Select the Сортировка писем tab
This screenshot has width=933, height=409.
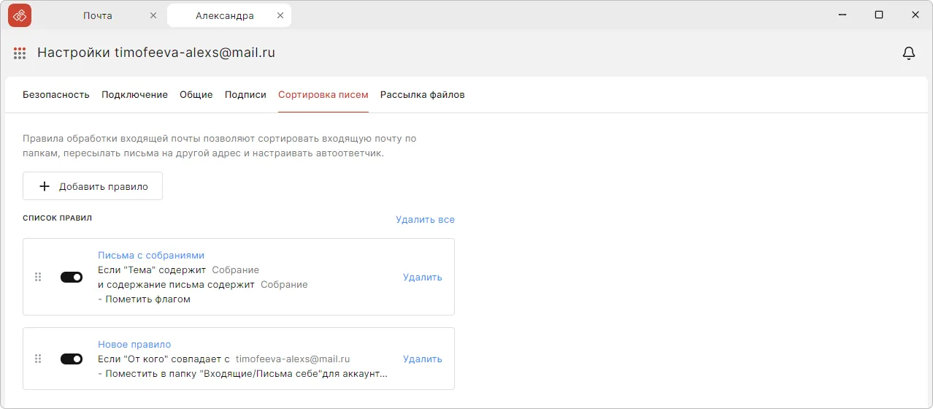323,94
